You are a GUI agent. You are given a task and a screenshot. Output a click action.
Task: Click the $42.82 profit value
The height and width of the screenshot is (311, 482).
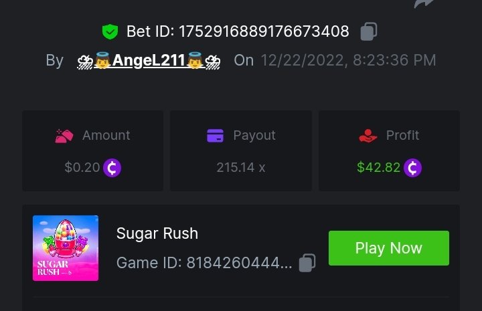378,167
